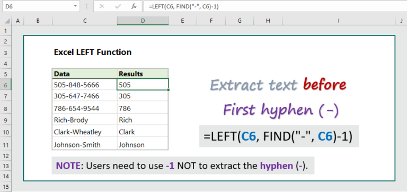The image size is (407, 192).
Task: Select cell containing Johnson-Smith
Action: (85, 144)
